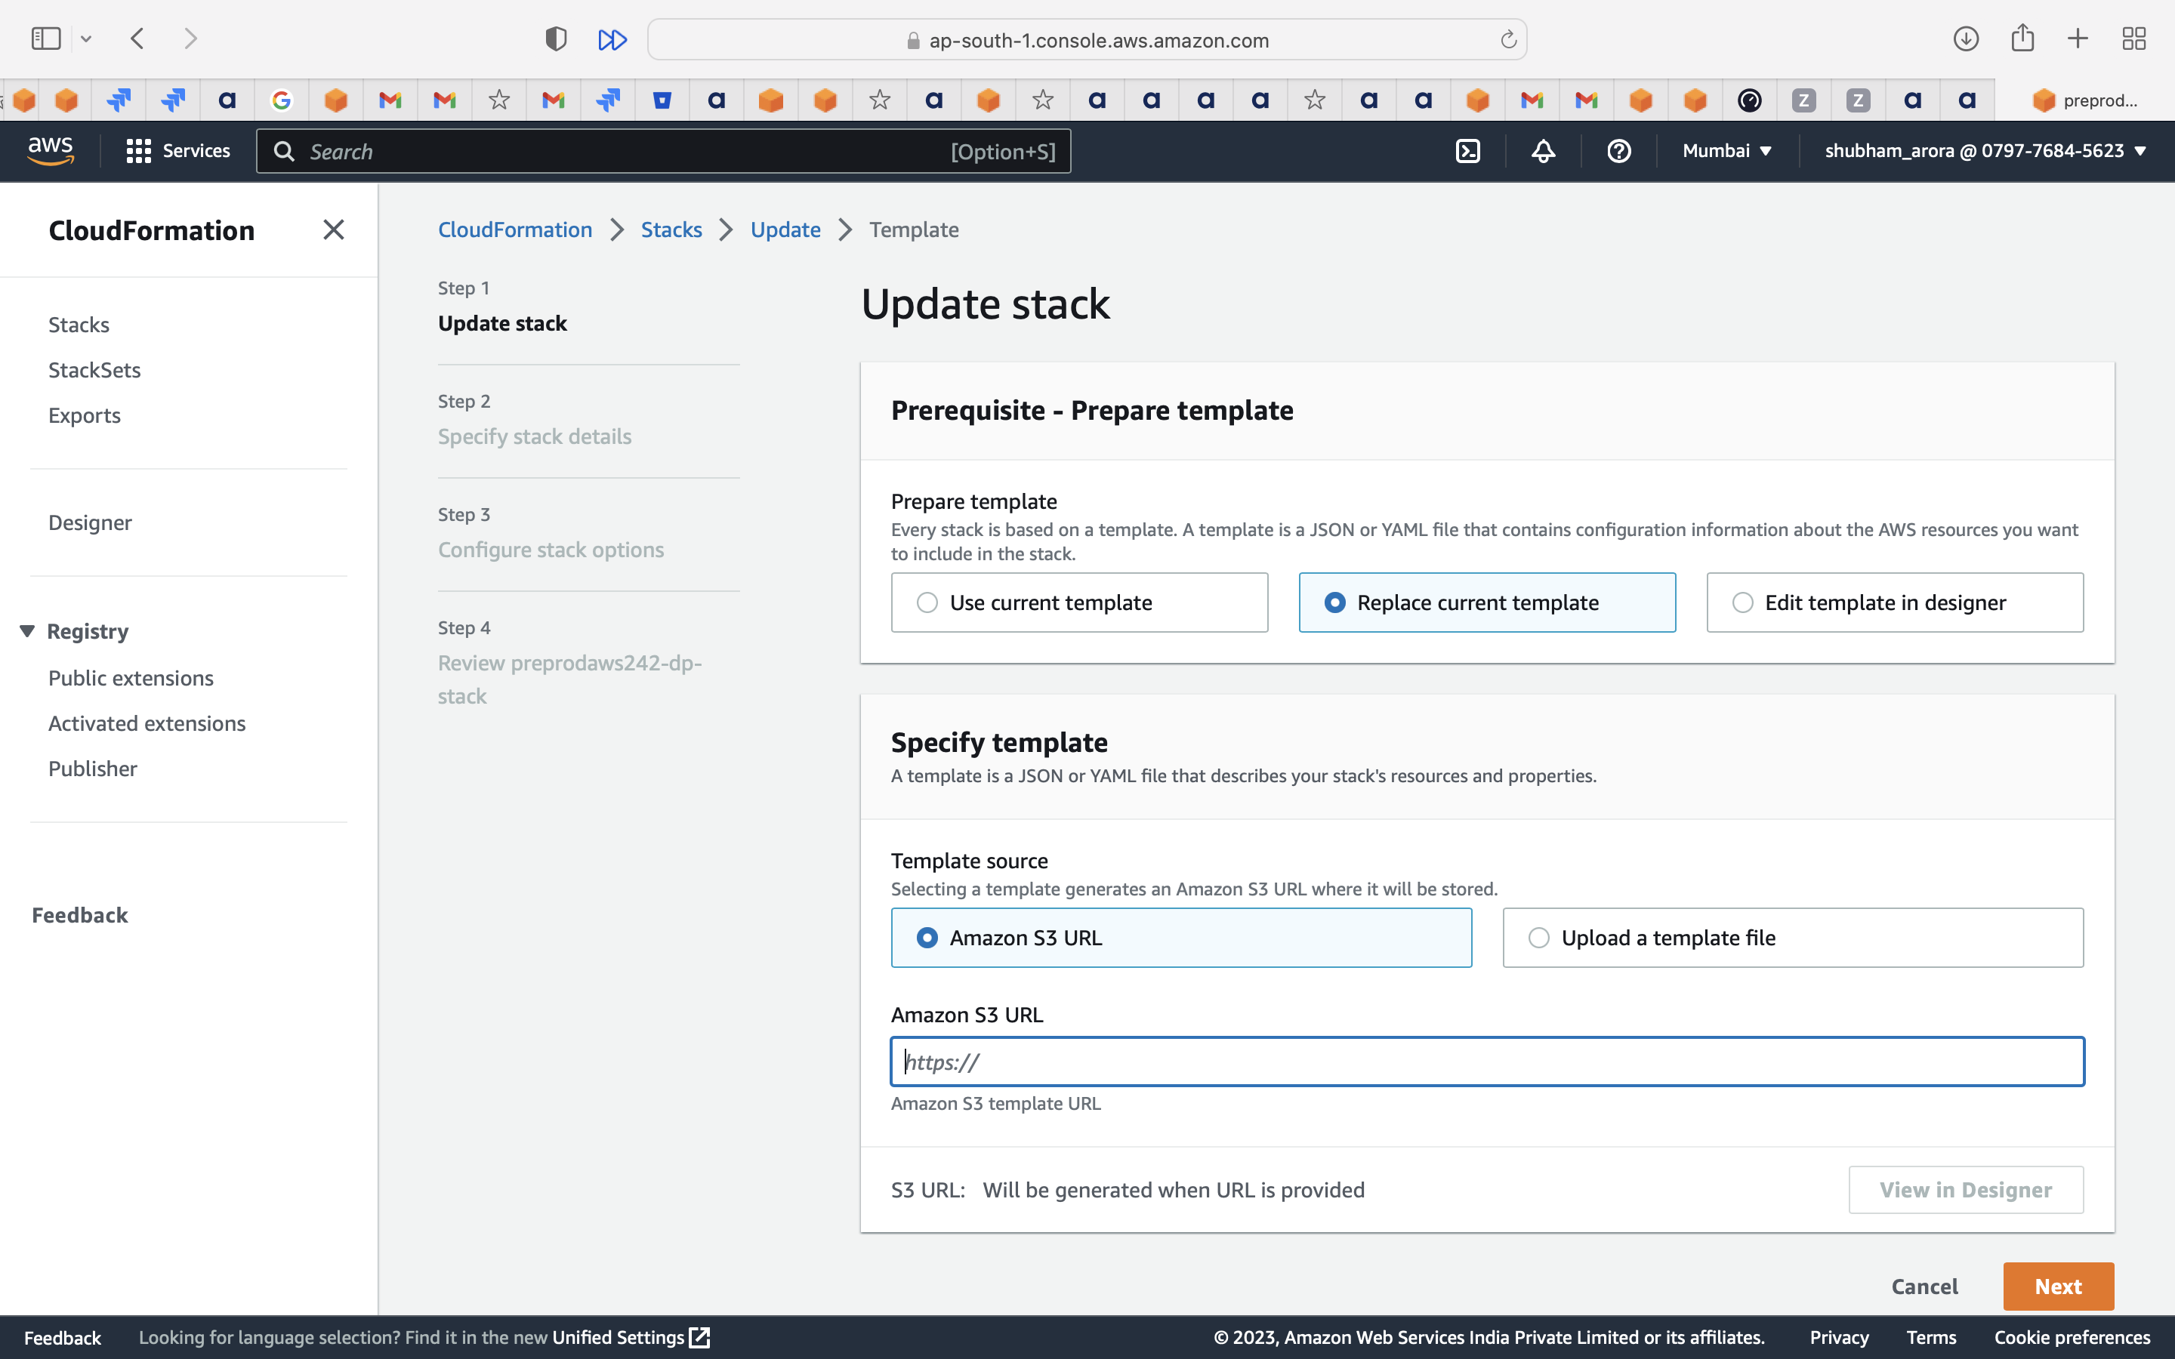Open the shubham_arora account dropdown
2175x1359 pixels.
click(x=1985, y=151)
